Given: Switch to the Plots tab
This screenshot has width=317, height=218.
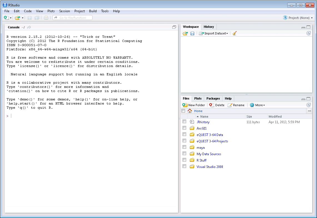Looking at the screenshot, I should point(198,98).
